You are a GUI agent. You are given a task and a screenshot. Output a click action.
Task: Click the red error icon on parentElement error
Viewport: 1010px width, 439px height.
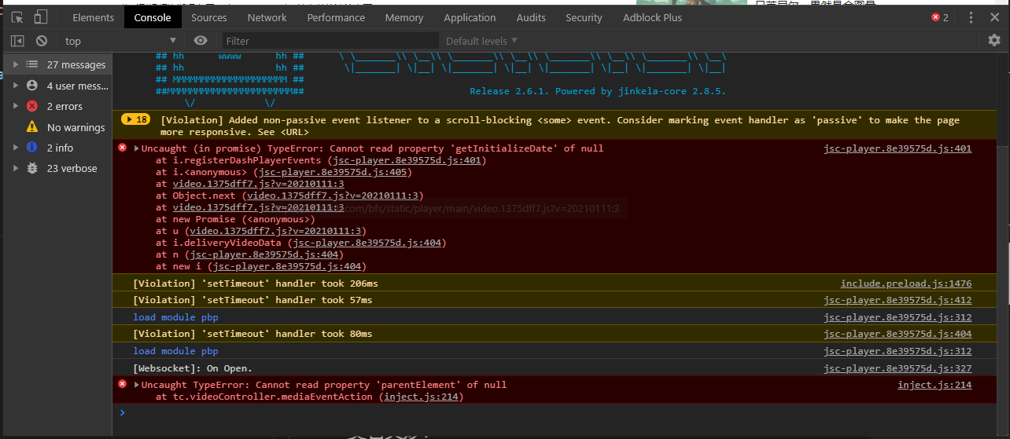point(122,384)
